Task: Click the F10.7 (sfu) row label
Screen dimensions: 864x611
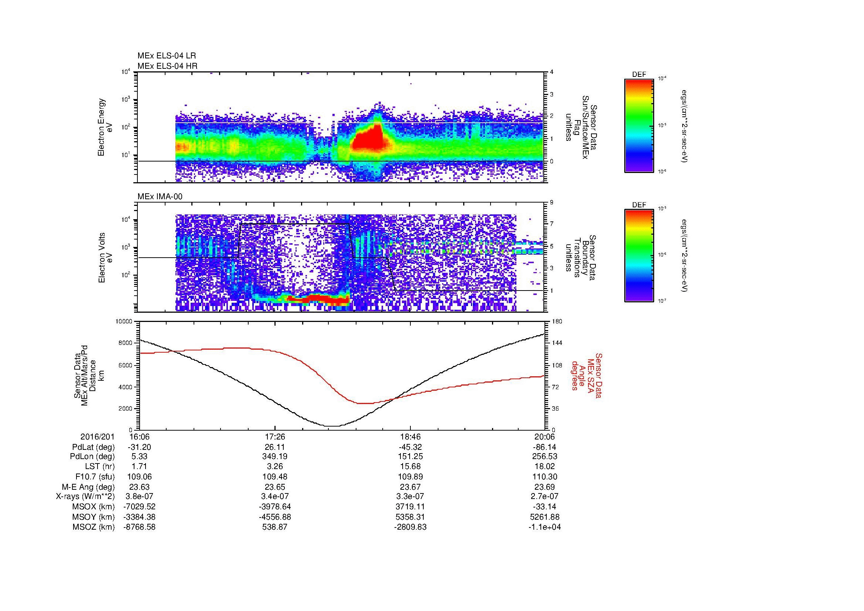Action: click(x=95, y=476)
